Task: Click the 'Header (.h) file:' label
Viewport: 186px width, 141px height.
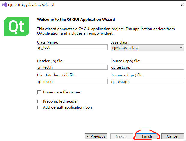Action: click(x=50, y=61)
